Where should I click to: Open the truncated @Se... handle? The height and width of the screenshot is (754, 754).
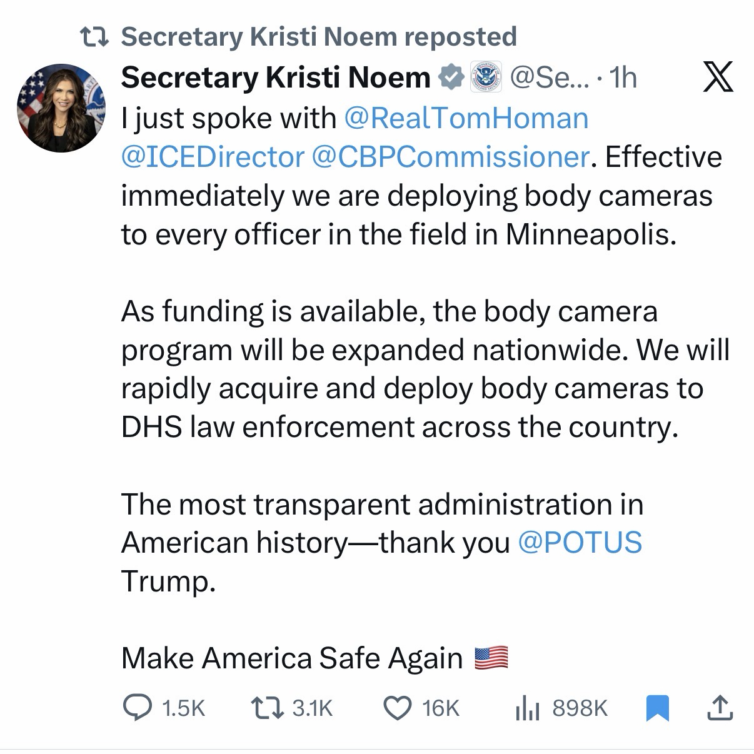click(550, 78)
